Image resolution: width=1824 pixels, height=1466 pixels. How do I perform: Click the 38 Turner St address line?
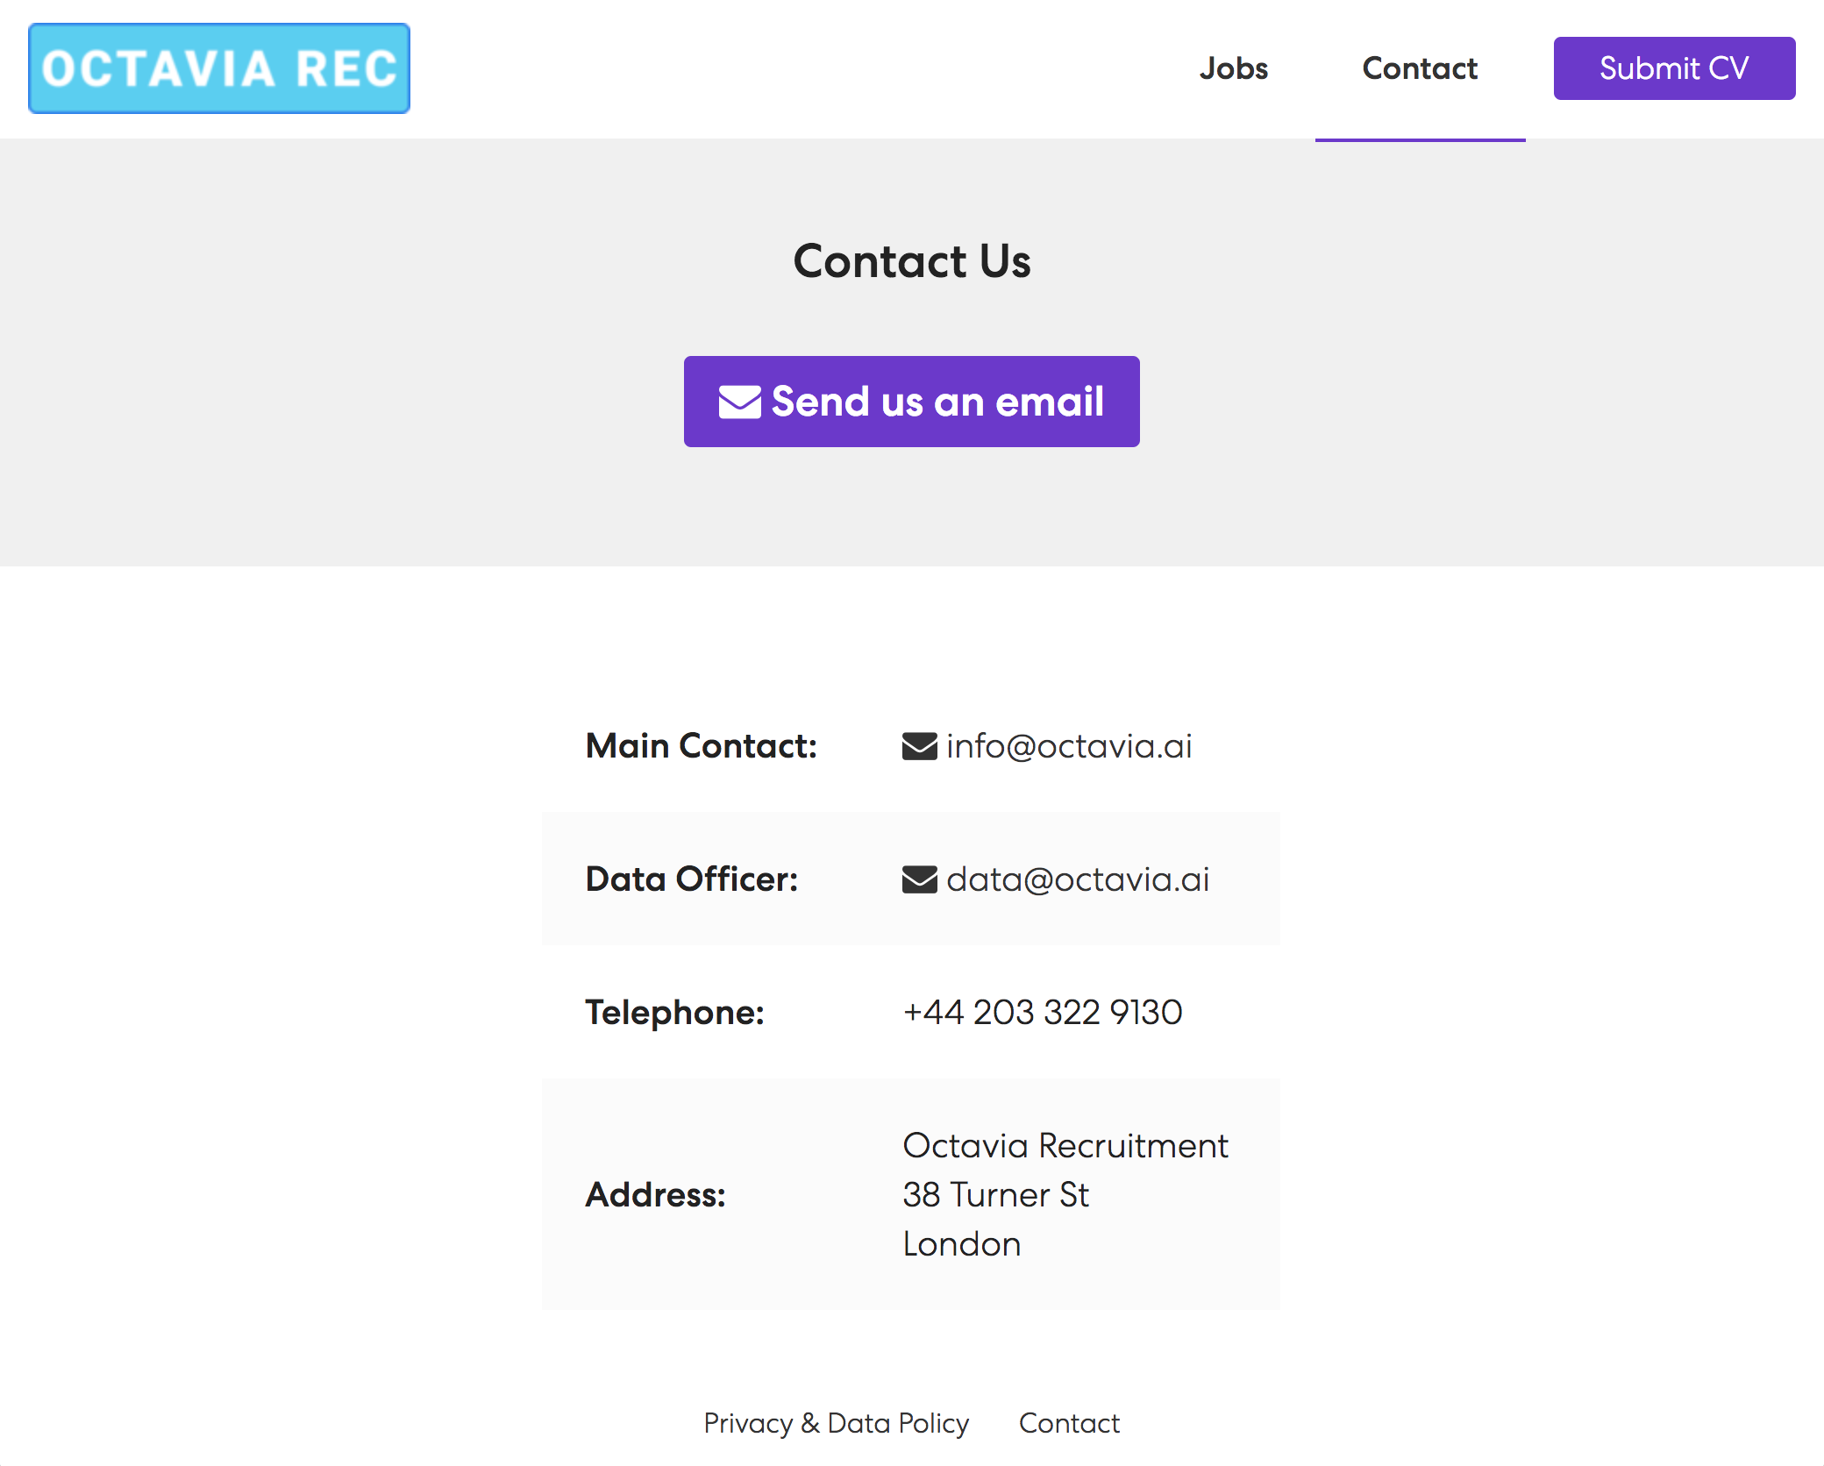coord(996,1195)
